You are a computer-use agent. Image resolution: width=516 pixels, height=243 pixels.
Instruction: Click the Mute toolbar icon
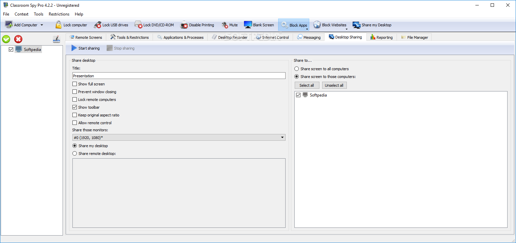click(x=225, y=25)
